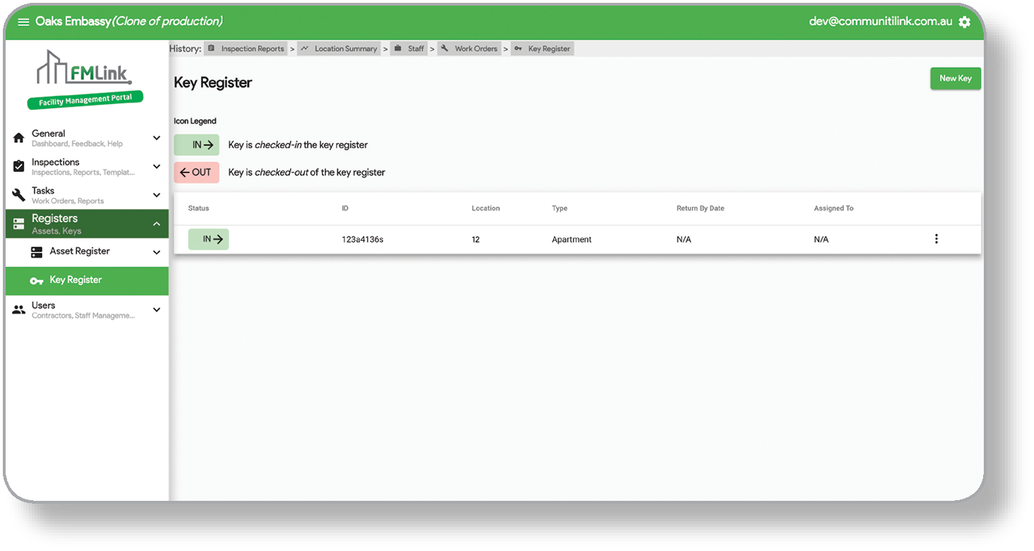The image size is (1034, 551).
Task: Click the Apartment type cell
Action: (x=571, y=239)
